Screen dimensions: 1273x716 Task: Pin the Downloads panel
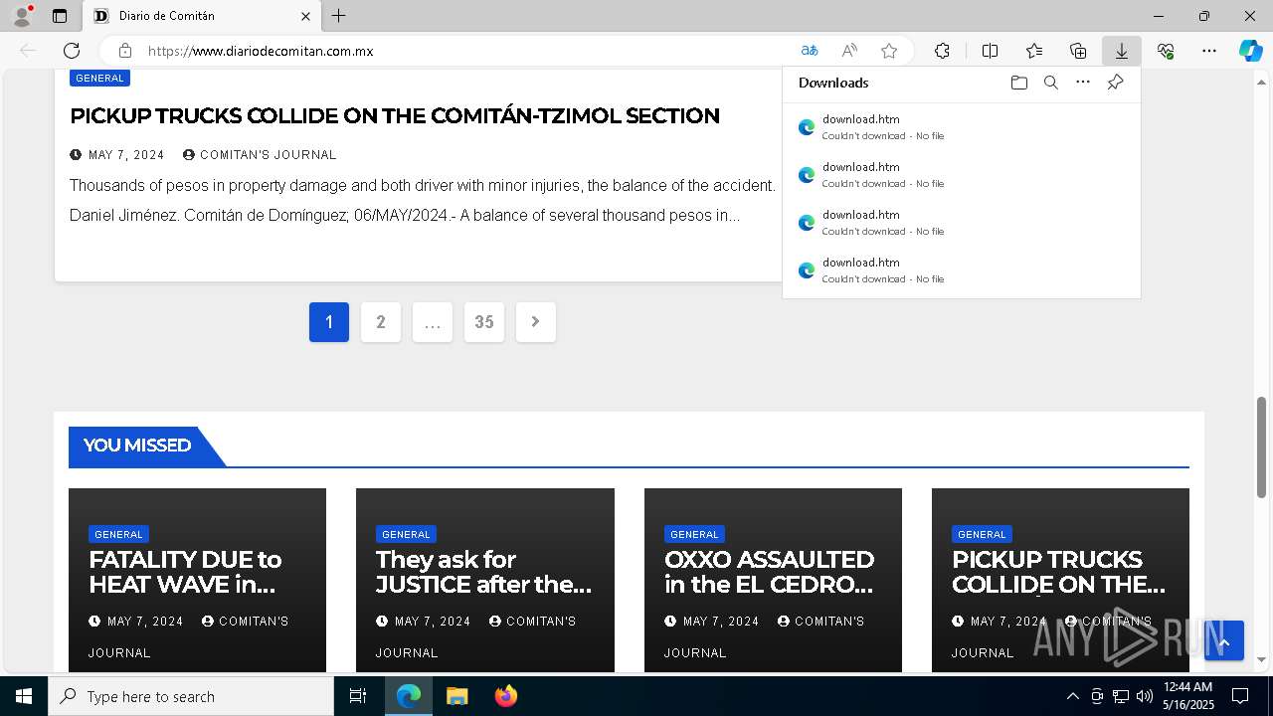[1115, 83]
